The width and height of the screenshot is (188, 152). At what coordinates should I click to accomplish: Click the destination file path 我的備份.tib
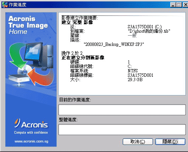point(149,31)
